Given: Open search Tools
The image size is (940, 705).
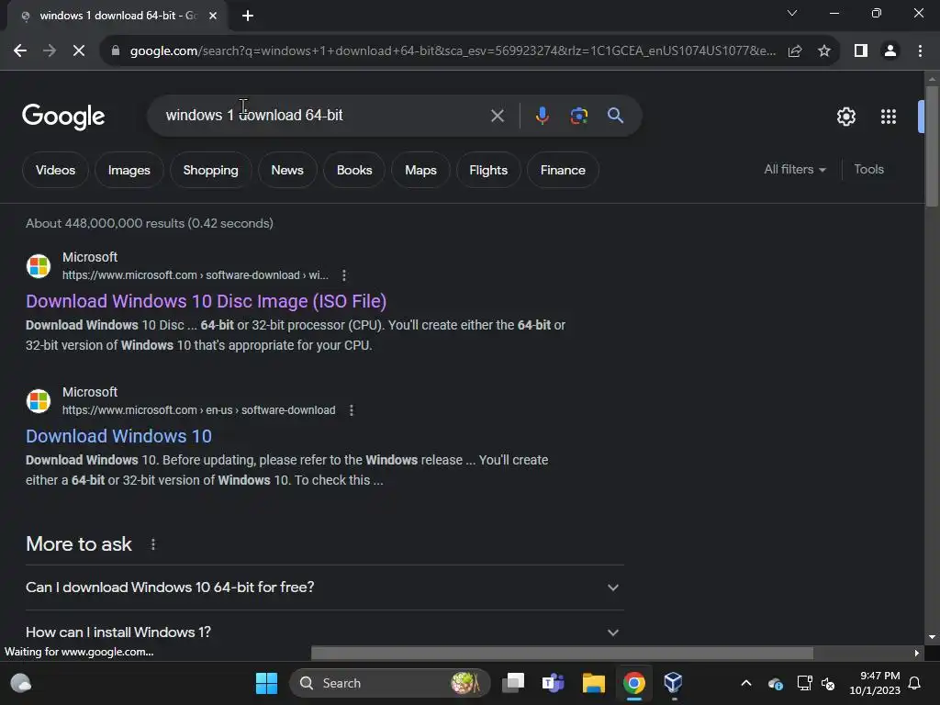Looking at the screenshot, I should click(x=868, y=170).
